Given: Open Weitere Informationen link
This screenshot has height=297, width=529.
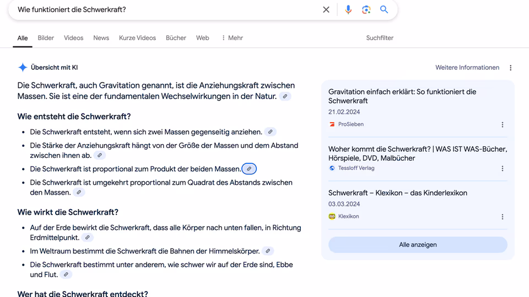Looking at the screenshot, I should point(467,68).
